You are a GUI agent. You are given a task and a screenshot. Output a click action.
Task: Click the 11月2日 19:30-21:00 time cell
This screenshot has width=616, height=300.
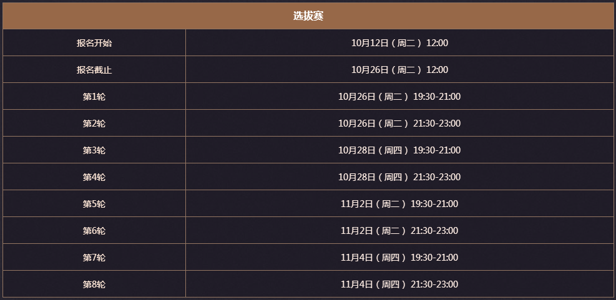[399, 204]
